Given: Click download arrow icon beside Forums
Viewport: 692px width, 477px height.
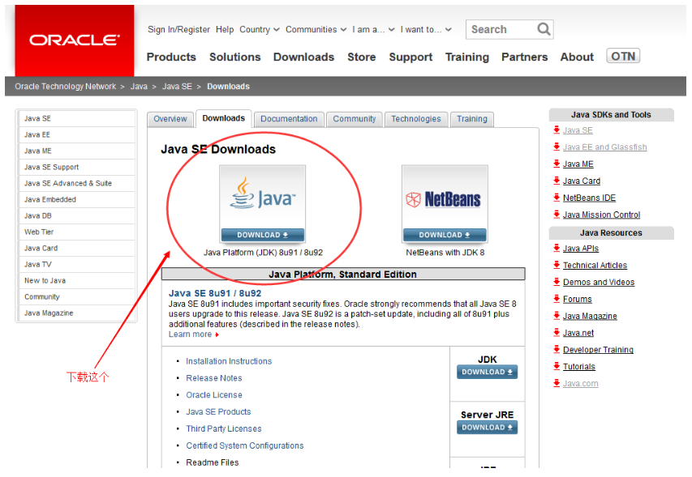Looking at the screenshot, I should (557, 299).
